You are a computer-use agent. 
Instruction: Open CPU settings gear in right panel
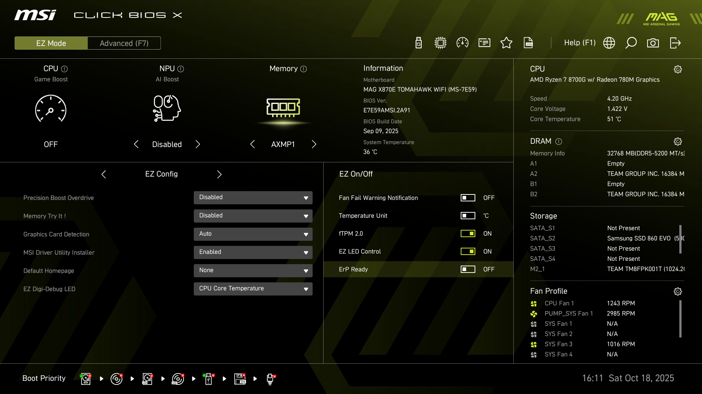[x=678, y=69]
